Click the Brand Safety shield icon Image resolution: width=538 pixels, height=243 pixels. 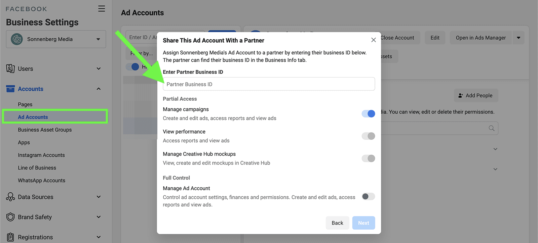pos(10,217)
